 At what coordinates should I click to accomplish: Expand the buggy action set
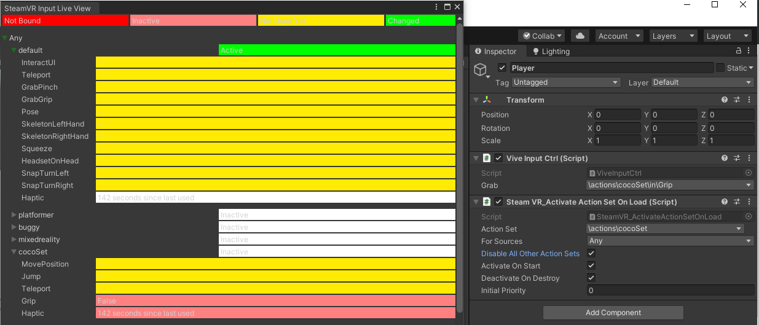click(x=14, y=227)
